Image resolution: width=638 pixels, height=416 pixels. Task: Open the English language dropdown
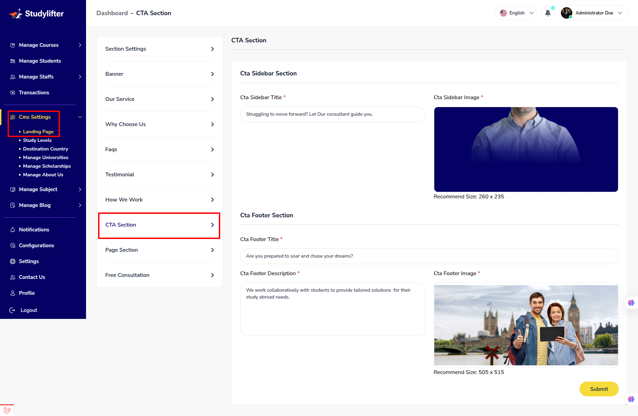[516, 13]
